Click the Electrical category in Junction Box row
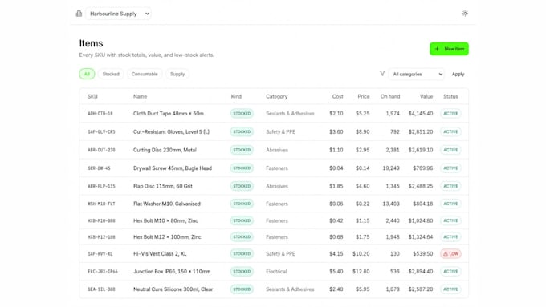 (x=276, y=271)
